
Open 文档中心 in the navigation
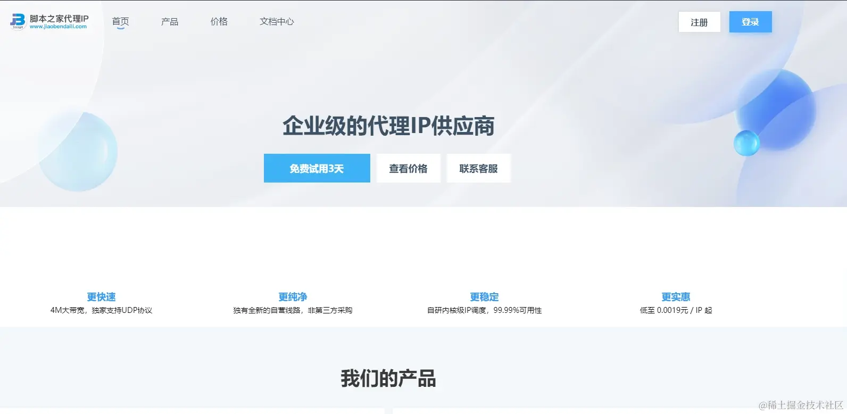[277, 21]
